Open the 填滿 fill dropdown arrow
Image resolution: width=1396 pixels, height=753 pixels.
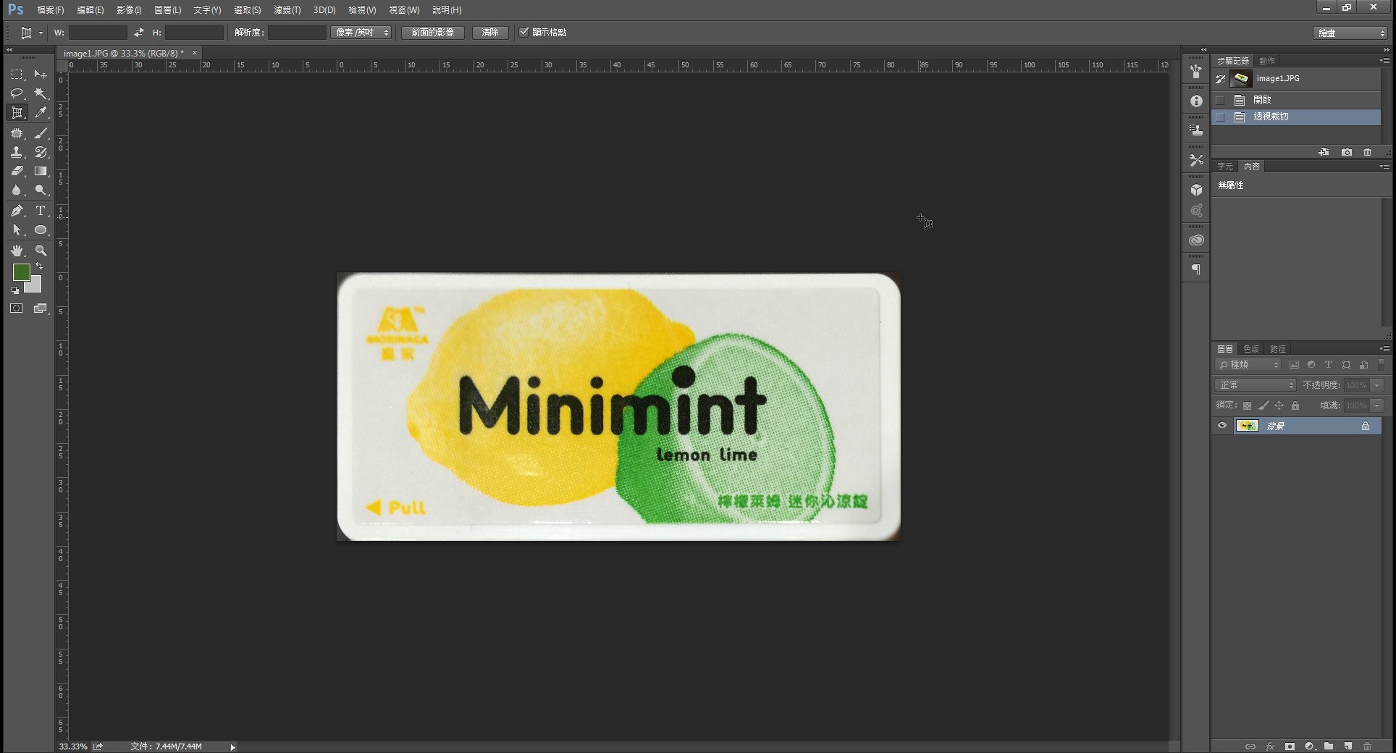coord(1377,405)
